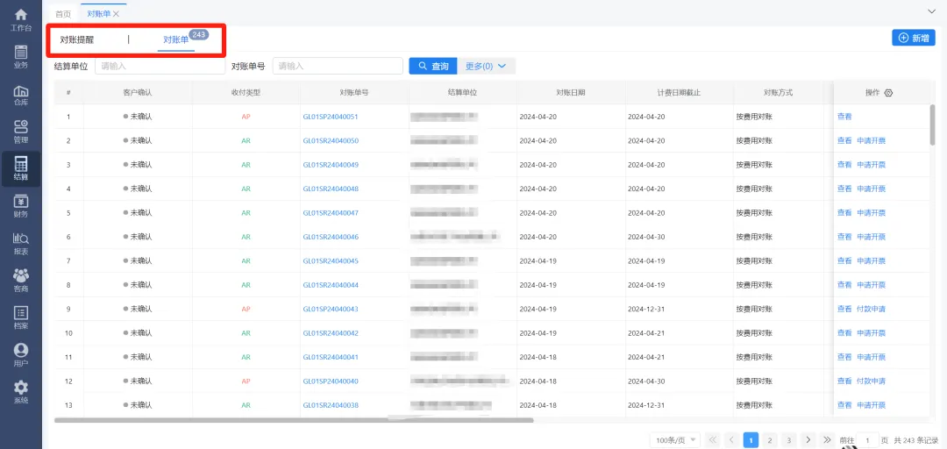Click the page jump number box
This screenshot has height=449, width=947.
click(x=868, y=440)
